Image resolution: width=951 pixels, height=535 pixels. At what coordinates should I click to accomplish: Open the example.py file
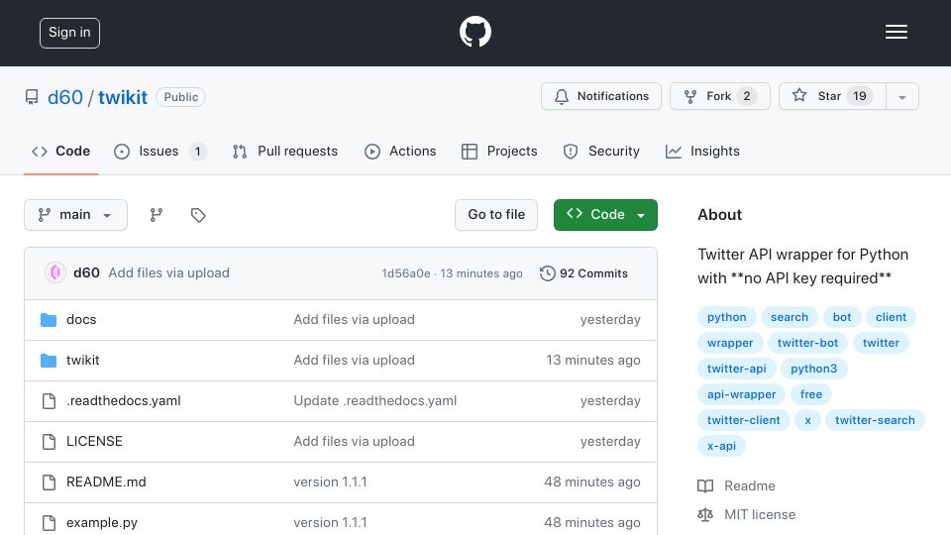[102, 523]
